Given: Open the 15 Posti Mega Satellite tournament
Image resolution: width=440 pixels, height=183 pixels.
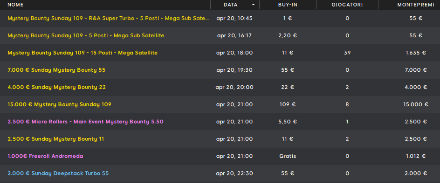Looking at the screenshot, I should (x=82, y=53).
